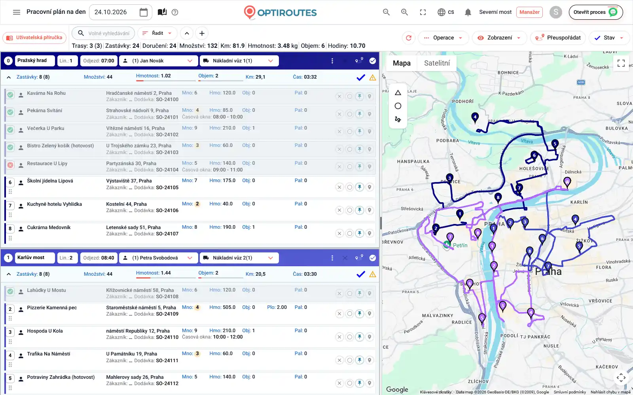Click the refresh reload icon
633x395 pixels.
(409, 38)
